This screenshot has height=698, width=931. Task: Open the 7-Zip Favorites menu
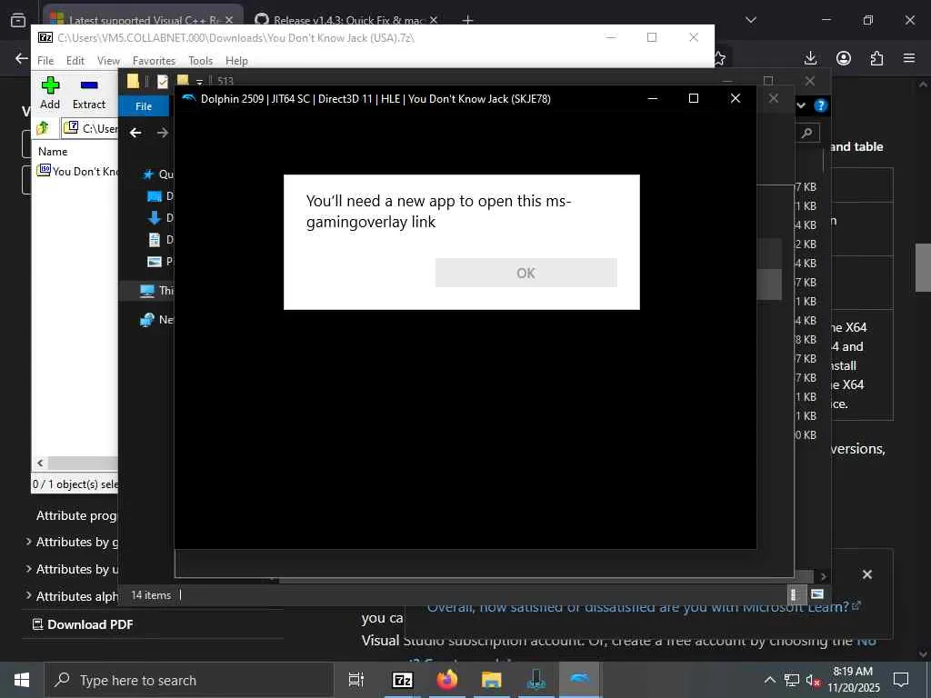(x=154, y=61)
